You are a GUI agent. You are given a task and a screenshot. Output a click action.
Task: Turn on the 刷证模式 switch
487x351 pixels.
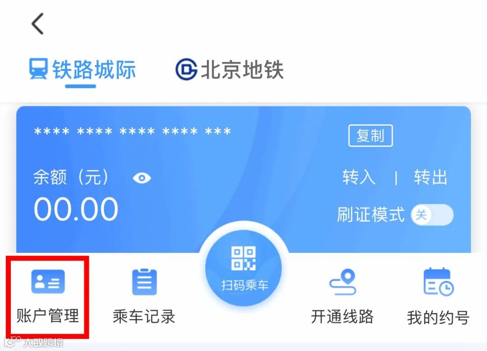pyautogui.click(x=432, y=215)
